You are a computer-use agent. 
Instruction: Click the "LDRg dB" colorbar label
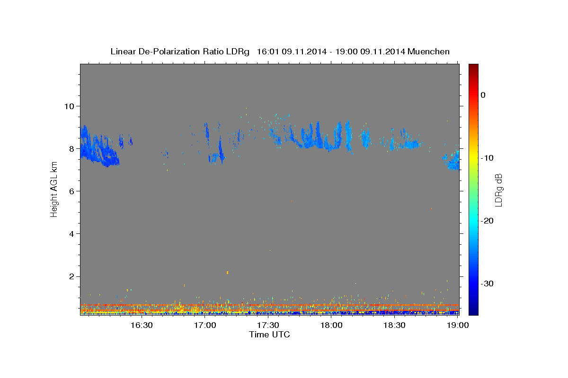(498, 190)
